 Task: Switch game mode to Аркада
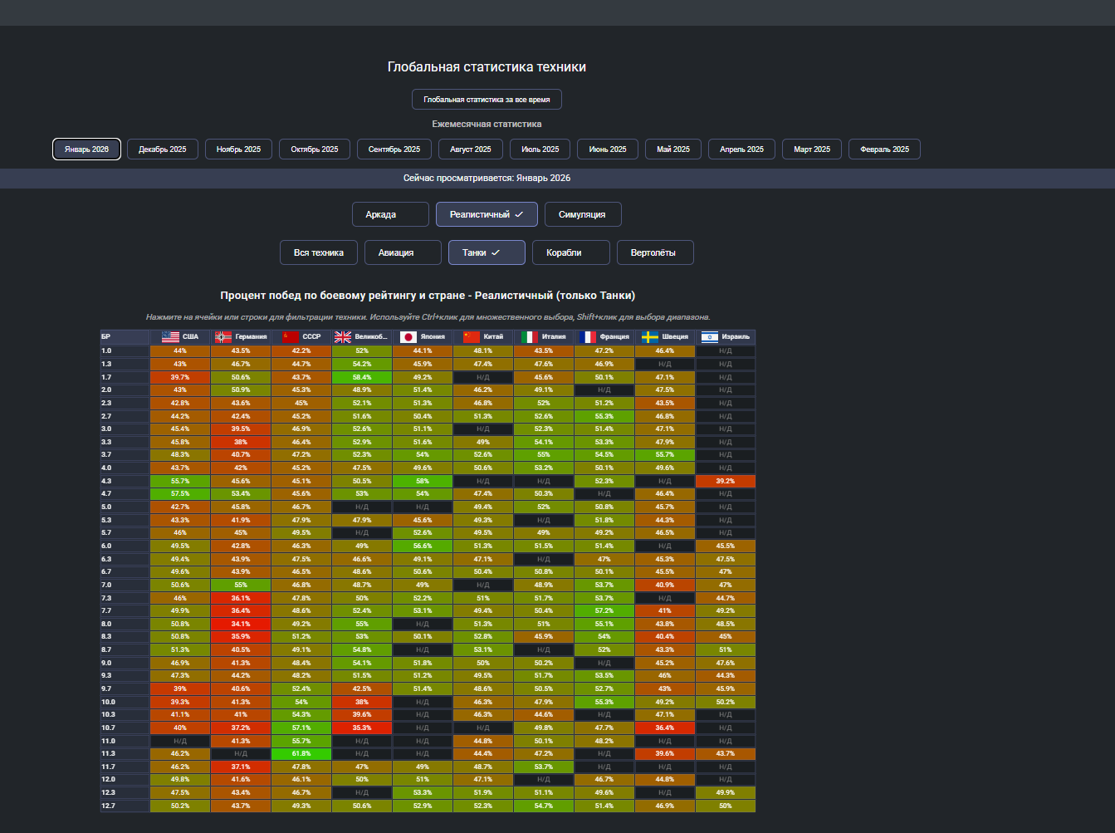click(x=390, y=214)
